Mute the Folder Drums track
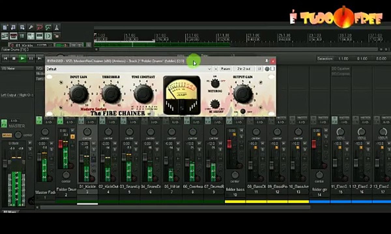Viewport: 391px width, 234px height. 72,131
